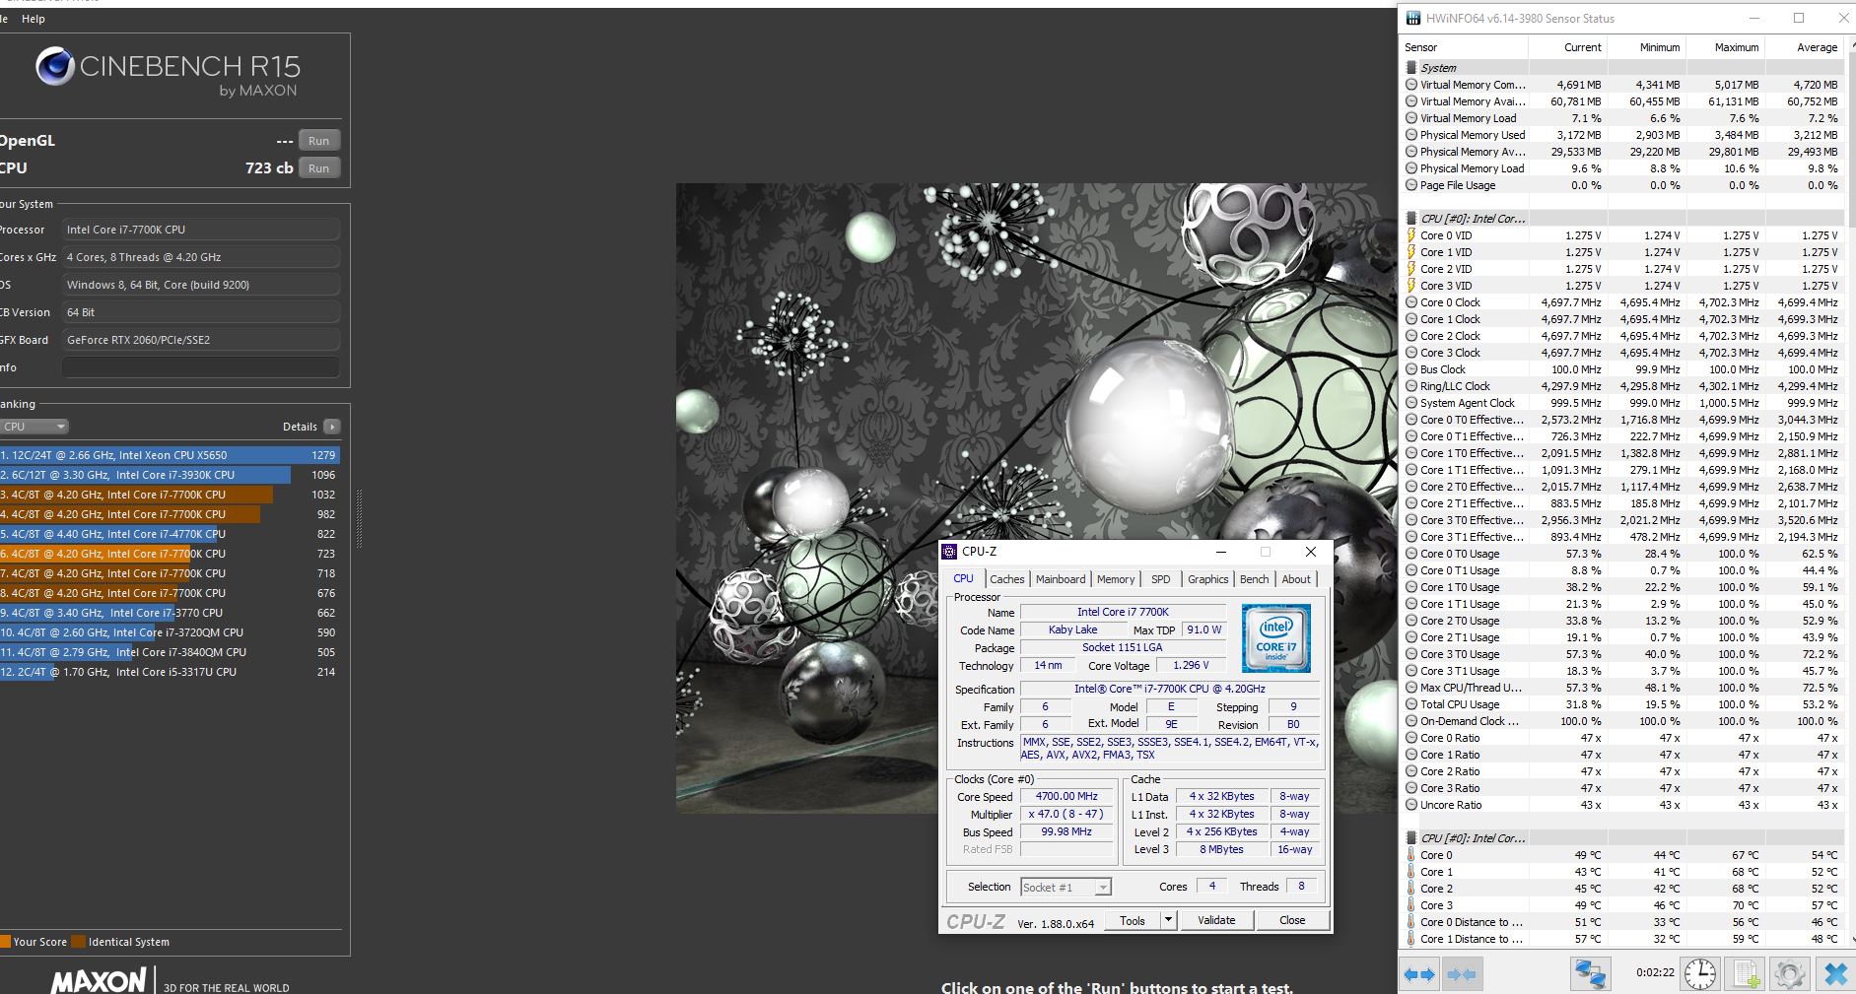Select the SPD tab in CPU-Z
Screen dimensions: 1856x994
[1161, 579]
